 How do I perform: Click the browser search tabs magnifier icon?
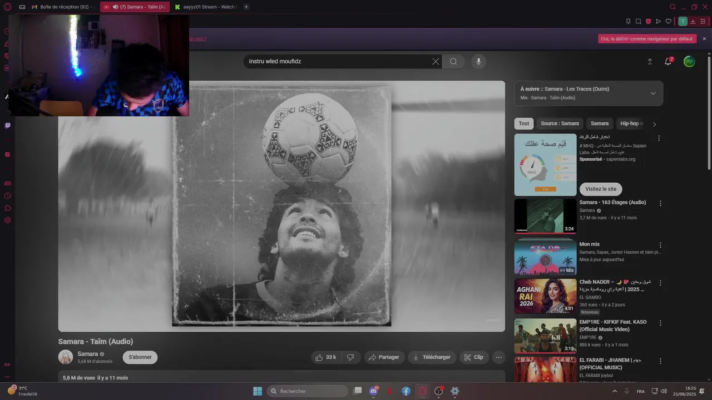pos(673,7)
